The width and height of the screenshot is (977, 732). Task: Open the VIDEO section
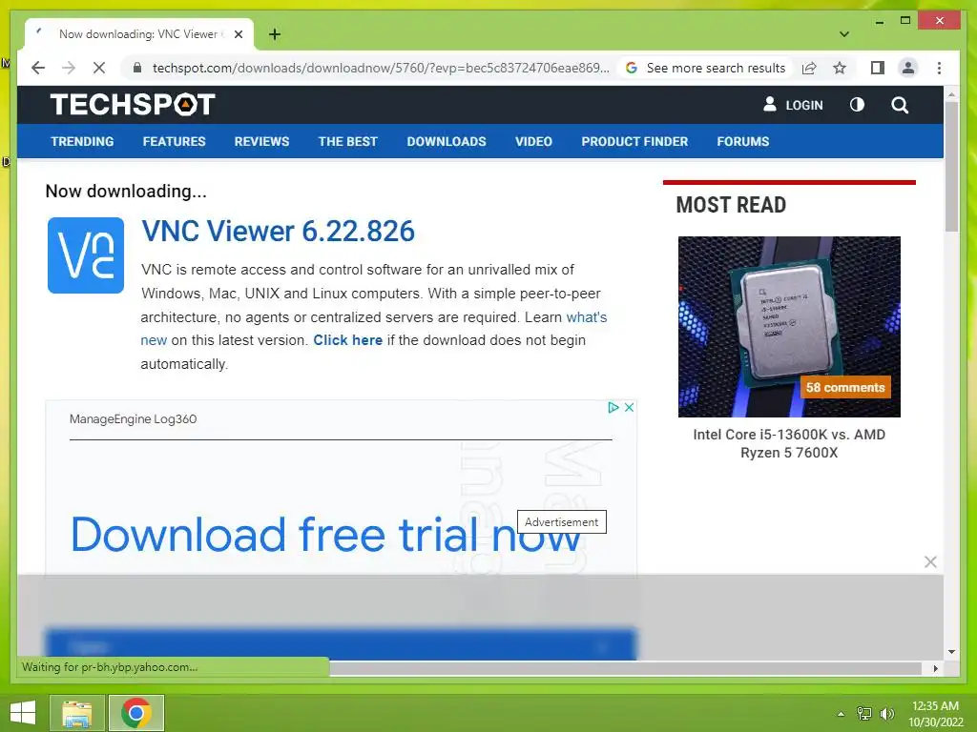pos(533,141)
